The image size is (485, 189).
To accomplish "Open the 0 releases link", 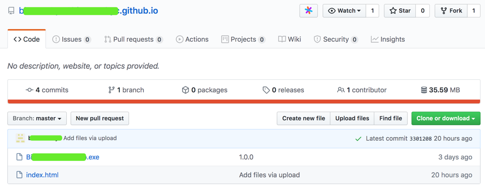I will click(x=284, y=90).
